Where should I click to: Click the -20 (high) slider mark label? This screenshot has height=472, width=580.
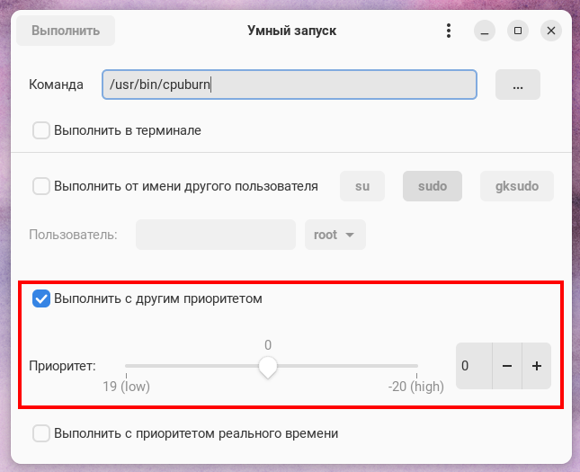pyautogui.click(x=416, y=387)
